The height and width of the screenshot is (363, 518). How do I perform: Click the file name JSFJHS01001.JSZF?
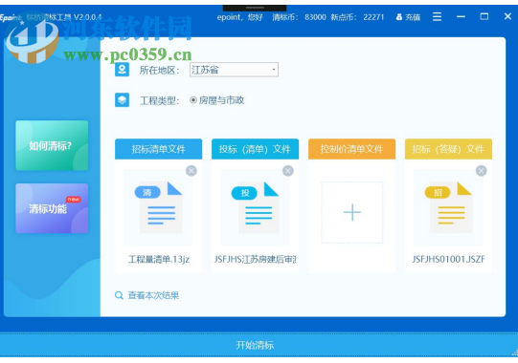click(448, 260)
